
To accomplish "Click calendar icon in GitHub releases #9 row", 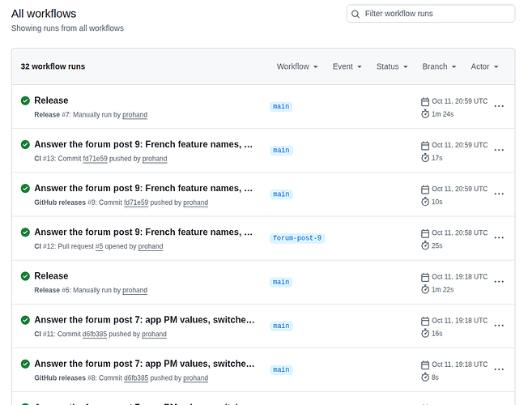I will pyautogui.click(x=425, y=189).
